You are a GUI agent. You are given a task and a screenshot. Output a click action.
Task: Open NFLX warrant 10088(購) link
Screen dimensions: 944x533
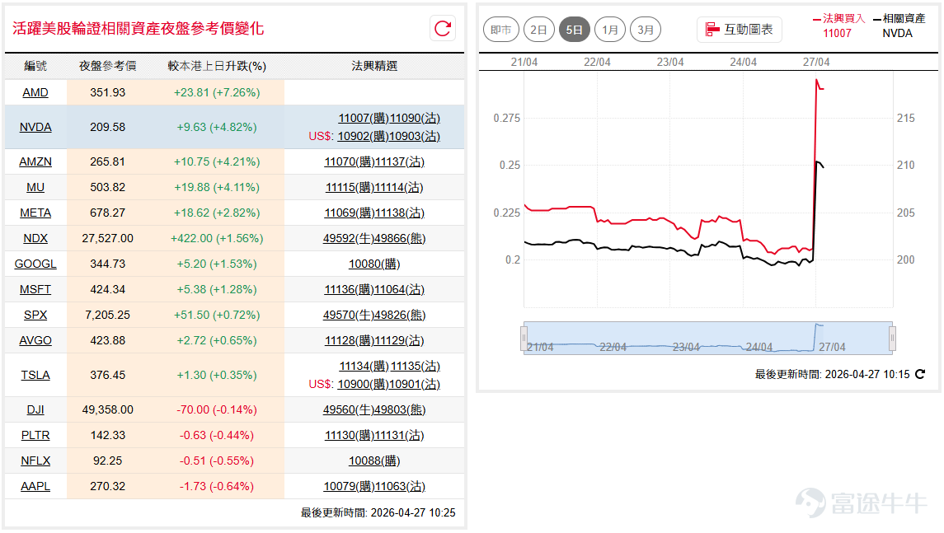click(x=374, y=461)
